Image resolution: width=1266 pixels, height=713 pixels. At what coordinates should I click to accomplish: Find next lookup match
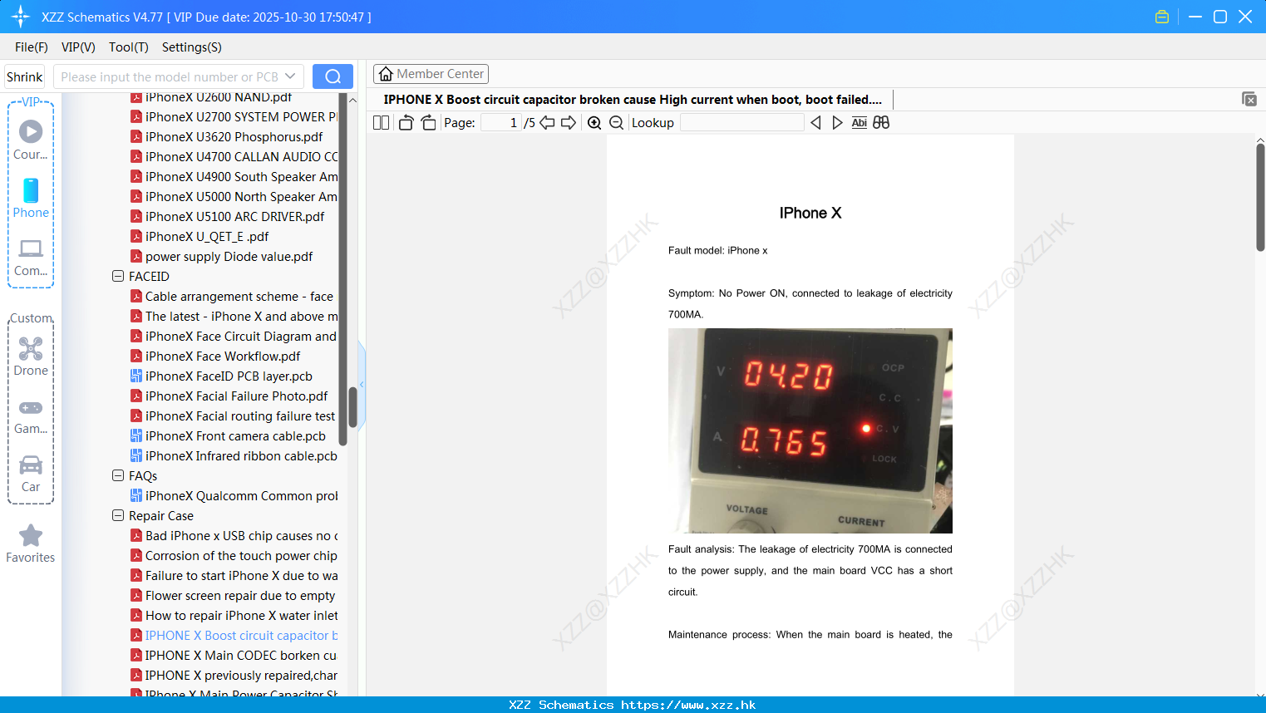pos(837,123)
